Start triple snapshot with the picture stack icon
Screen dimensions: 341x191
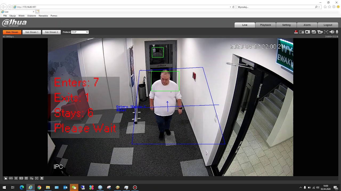[x=314, y=32]
